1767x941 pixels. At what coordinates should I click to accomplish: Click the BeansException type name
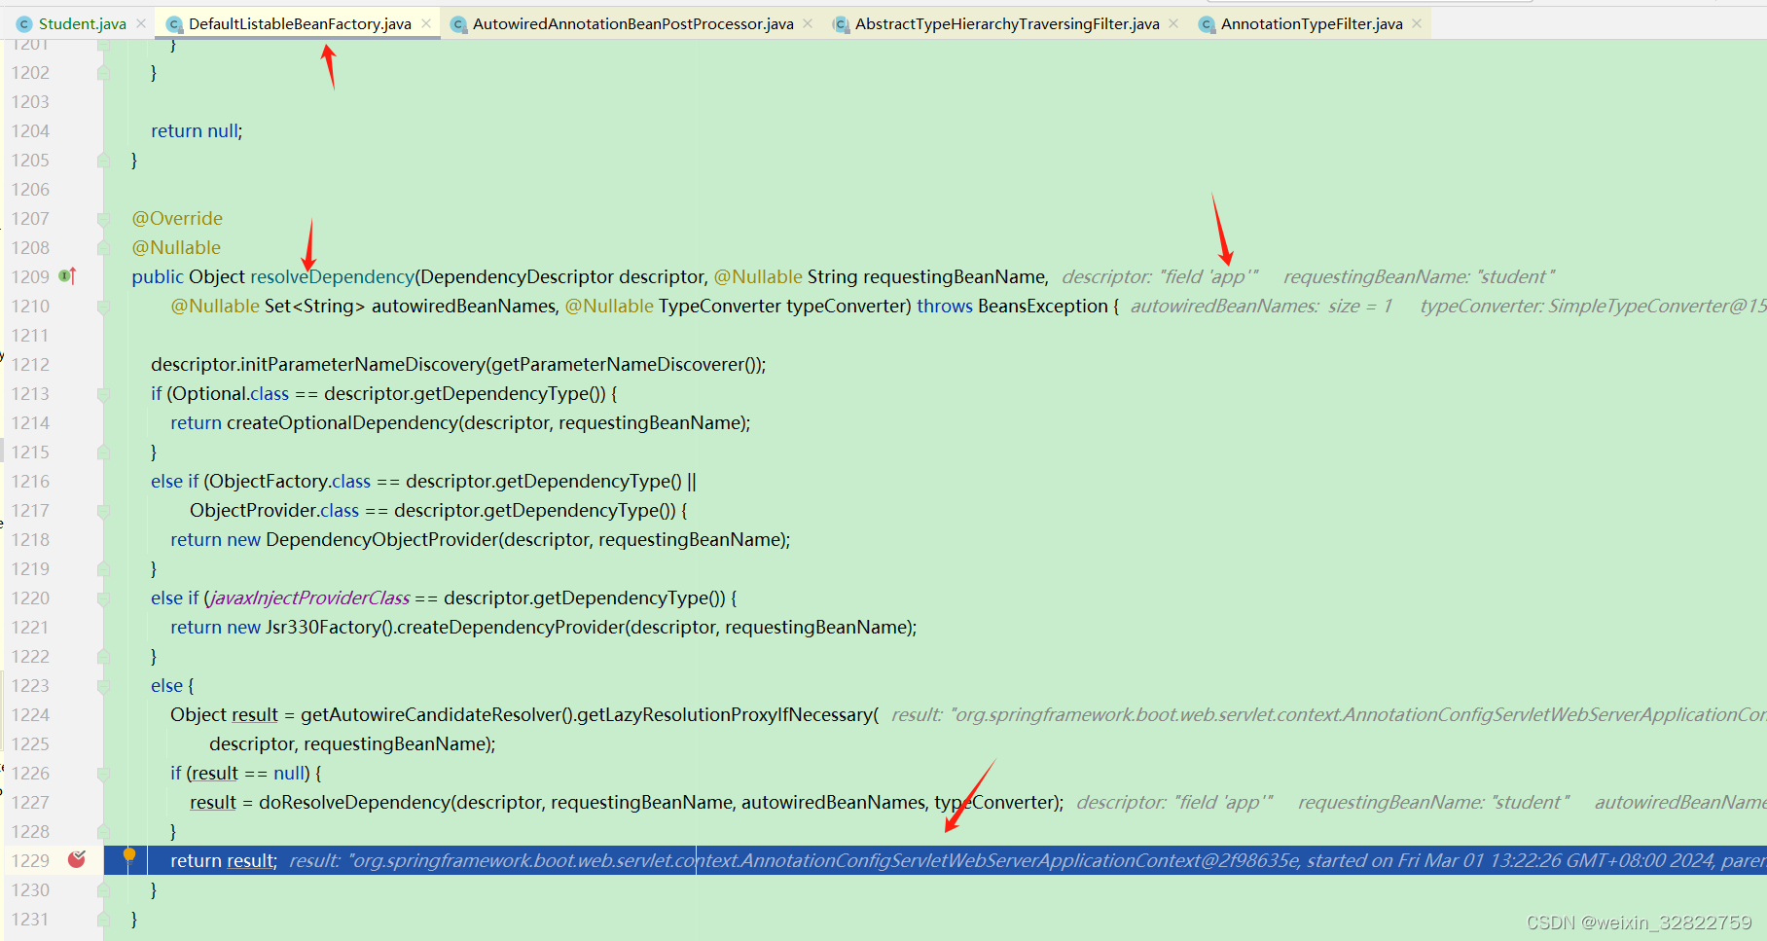click(1043, 306)
